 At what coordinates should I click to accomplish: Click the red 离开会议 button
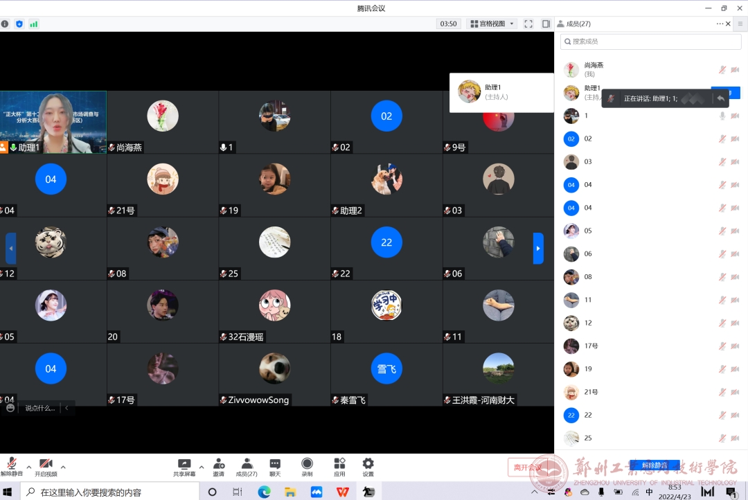point(527,467)
